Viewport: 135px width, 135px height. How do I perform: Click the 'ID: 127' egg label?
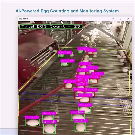tap(85, 105)
